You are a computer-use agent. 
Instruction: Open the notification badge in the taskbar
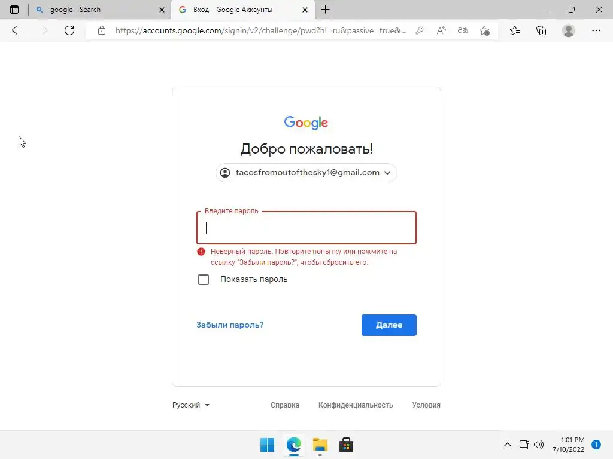(x=596, y=445)
